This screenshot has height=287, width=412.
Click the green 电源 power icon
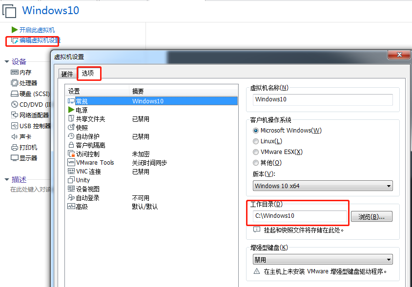coord(71,110)
